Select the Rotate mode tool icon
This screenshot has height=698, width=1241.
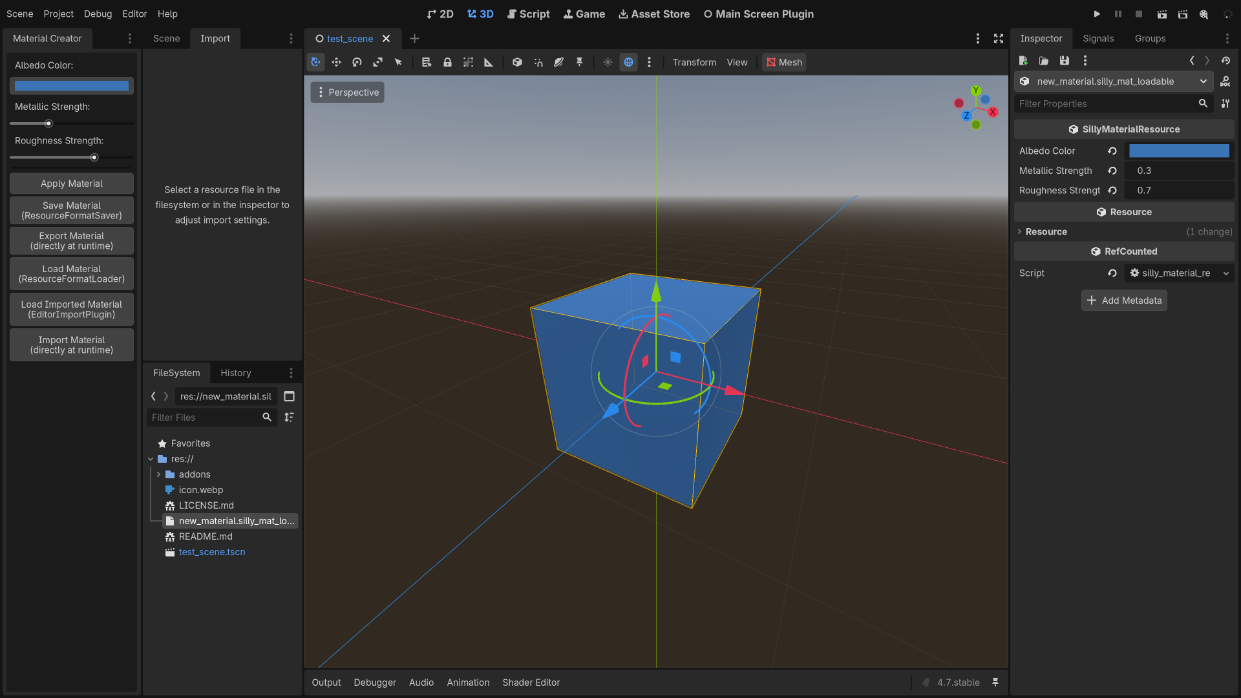click(357, 62)
